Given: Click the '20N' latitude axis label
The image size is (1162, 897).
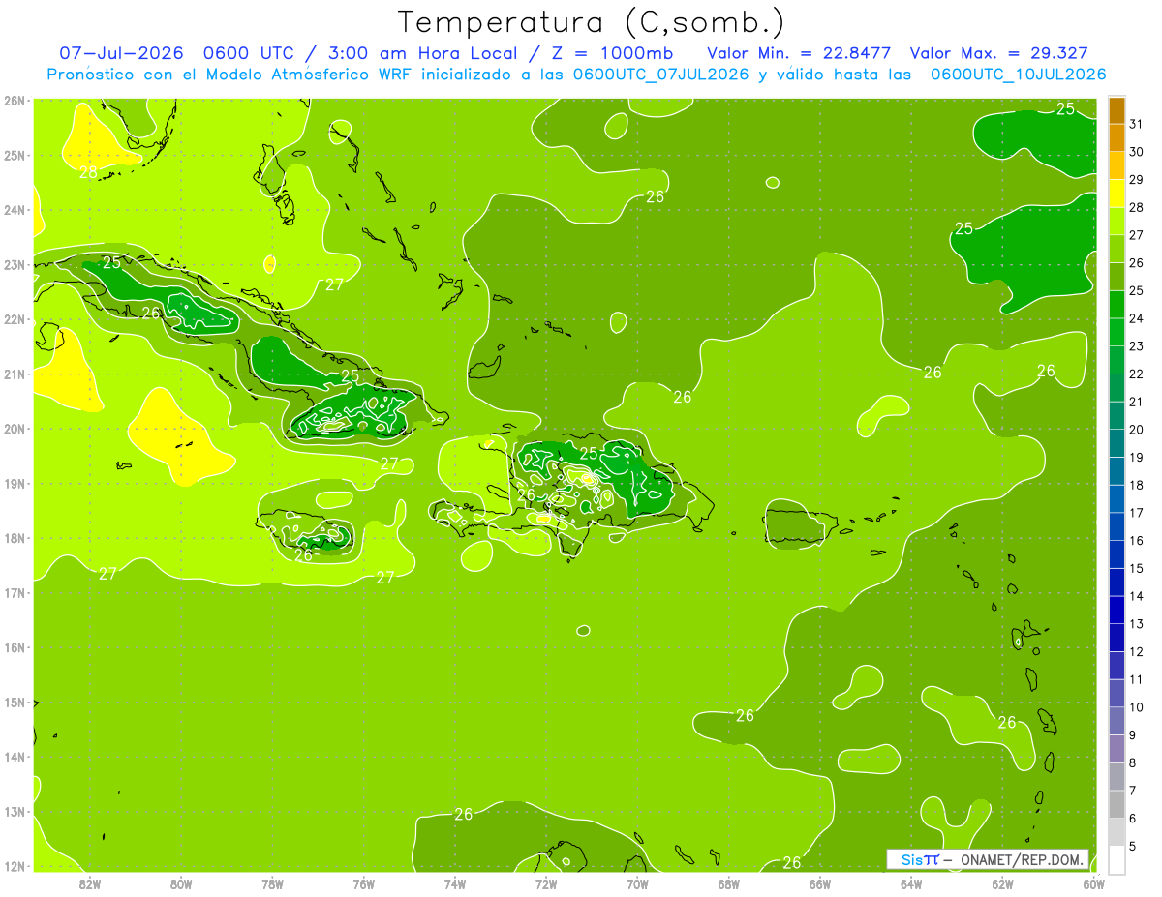Looking at the screenshot, I should pos(14,429).
